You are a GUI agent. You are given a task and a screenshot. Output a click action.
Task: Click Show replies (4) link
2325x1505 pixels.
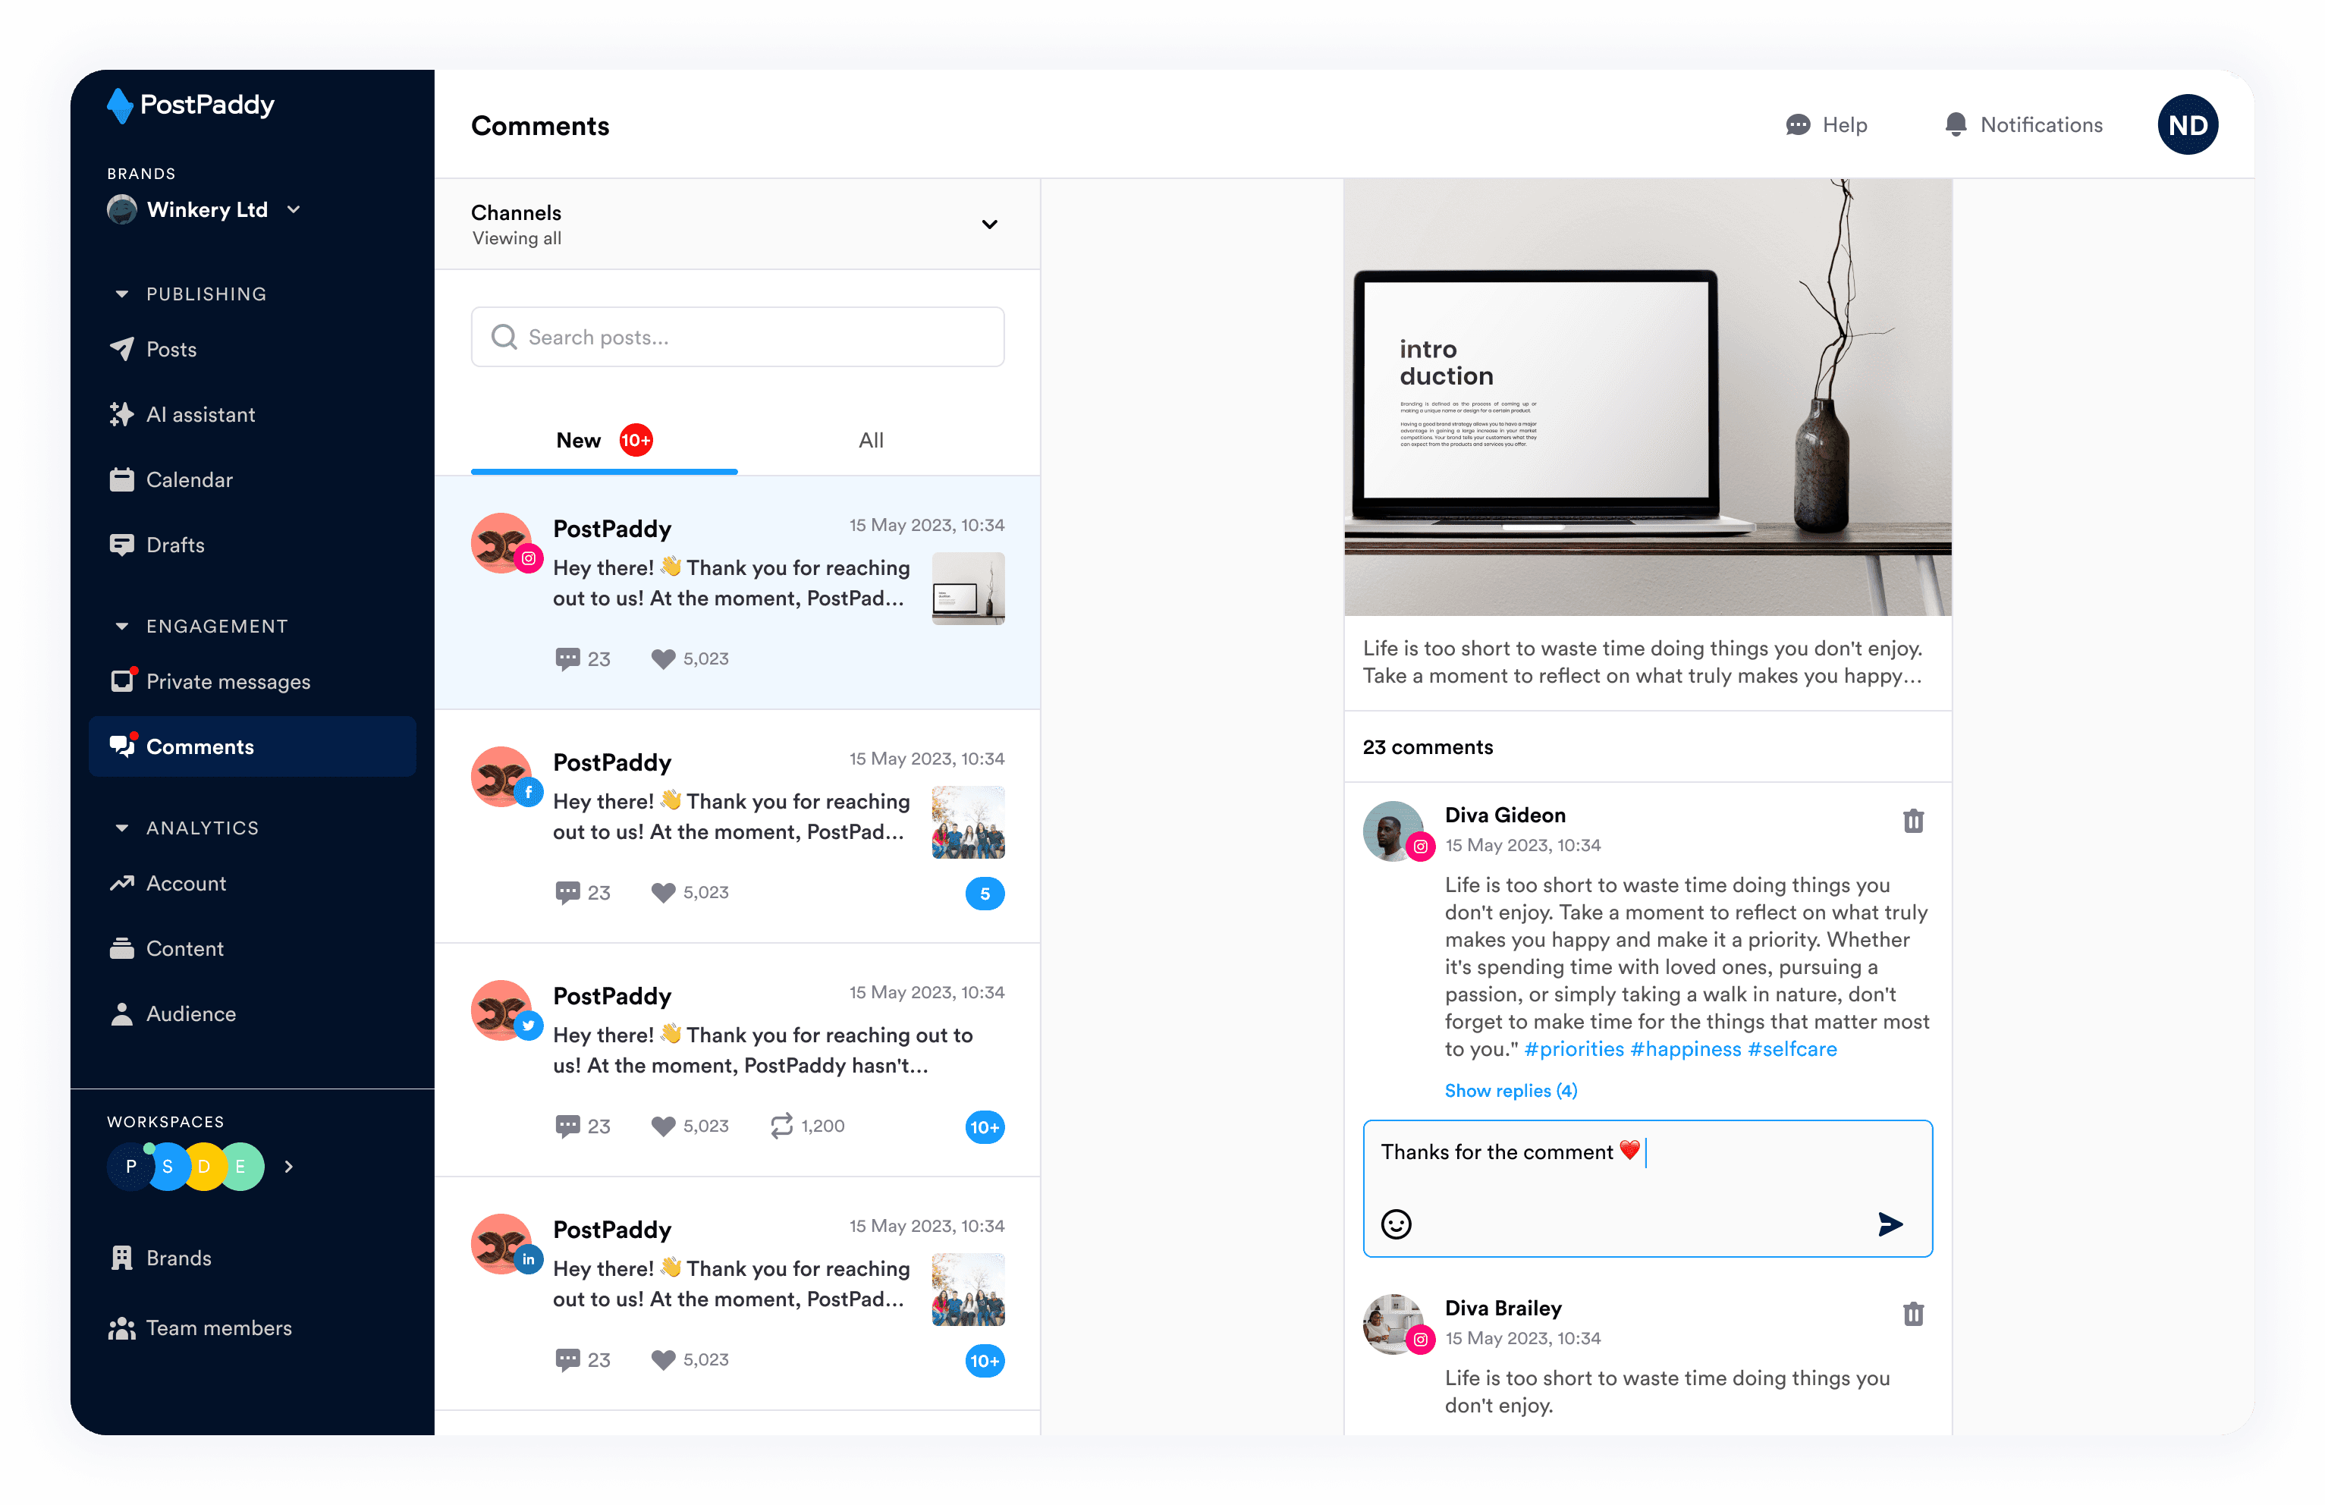pos(1510,1091)
